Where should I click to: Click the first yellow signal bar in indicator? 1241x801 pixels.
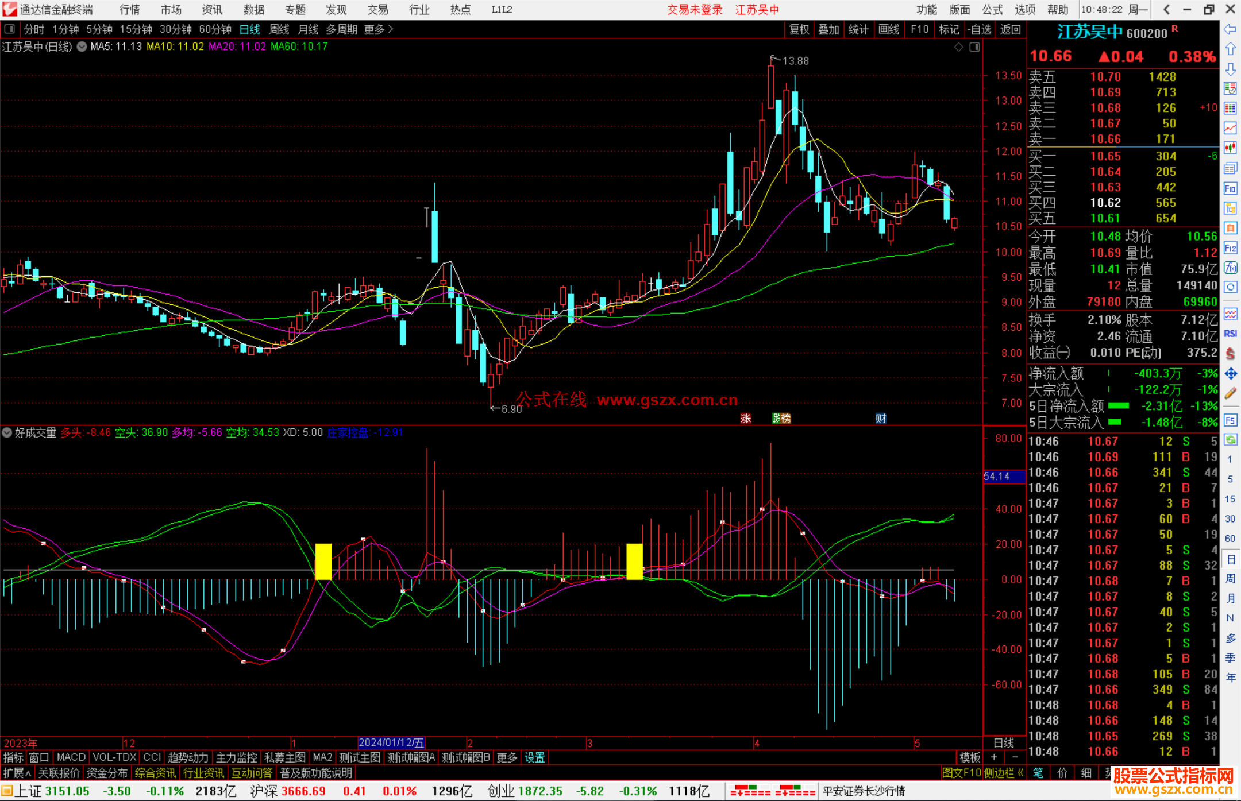click(323, 561)
